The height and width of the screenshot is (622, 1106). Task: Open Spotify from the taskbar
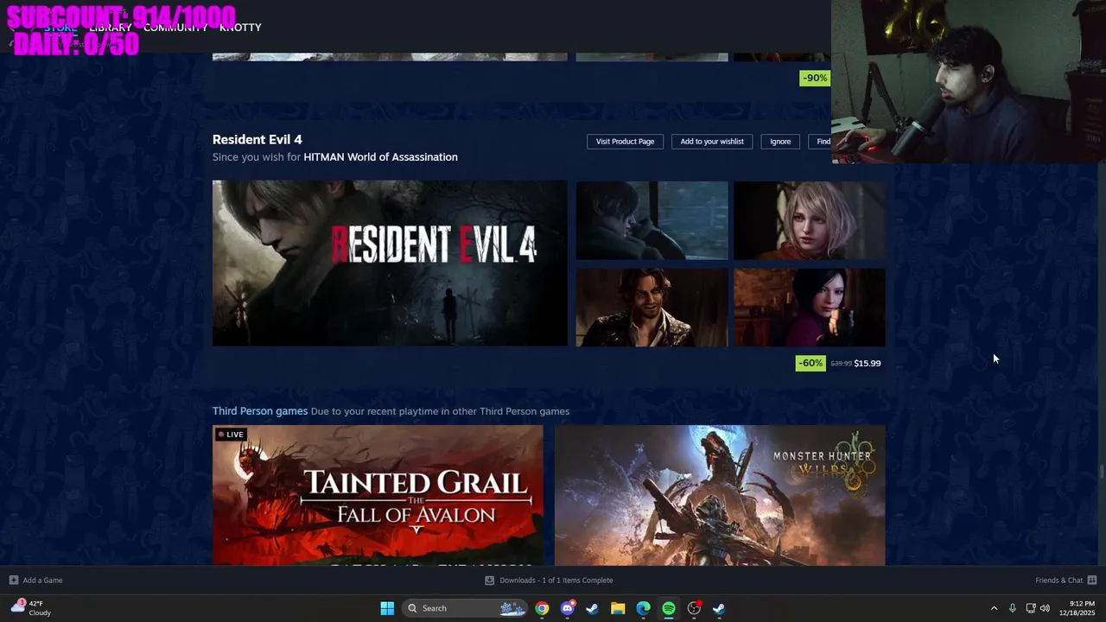tap(669, 608)
